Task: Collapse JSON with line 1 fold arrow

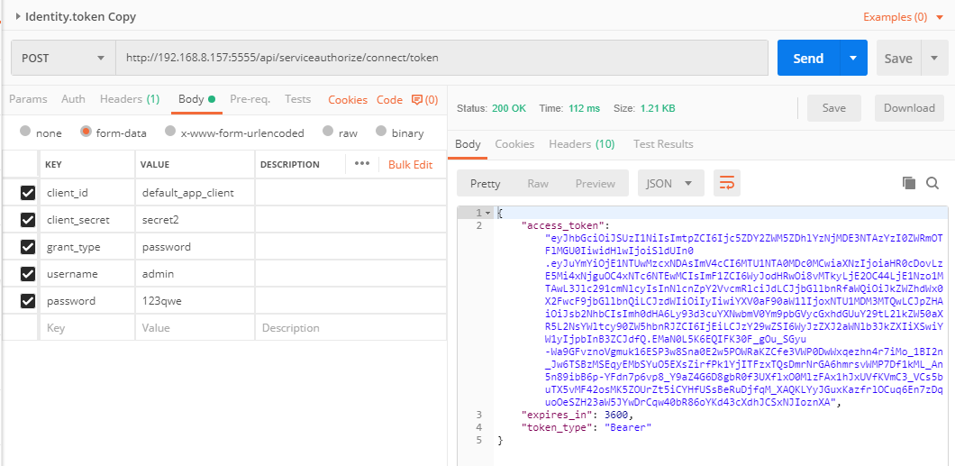Action: click(488, 213)
